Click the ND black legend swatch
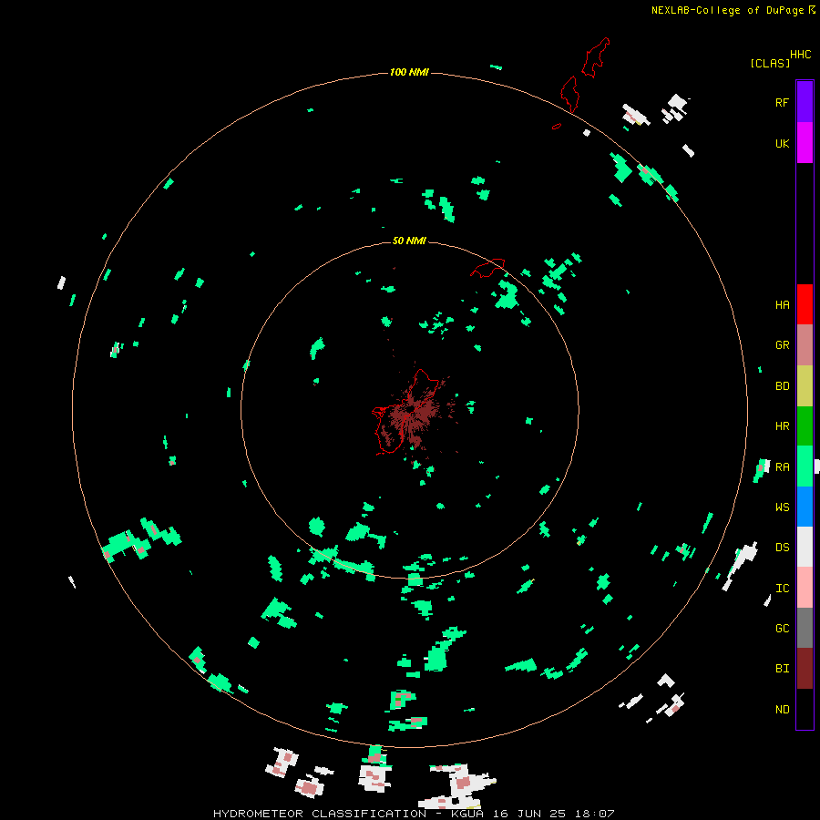 coord(805,709)
